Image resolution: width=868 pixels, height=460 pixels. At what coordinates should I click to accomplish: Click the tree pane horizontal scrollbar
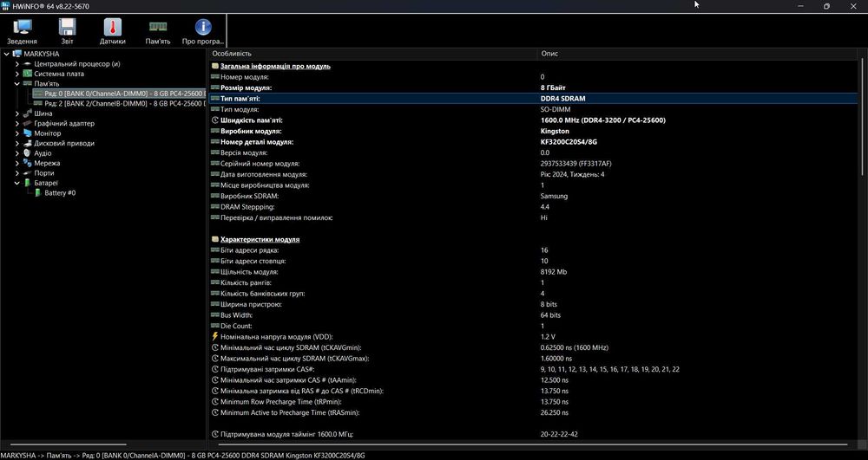pos(68,444)
